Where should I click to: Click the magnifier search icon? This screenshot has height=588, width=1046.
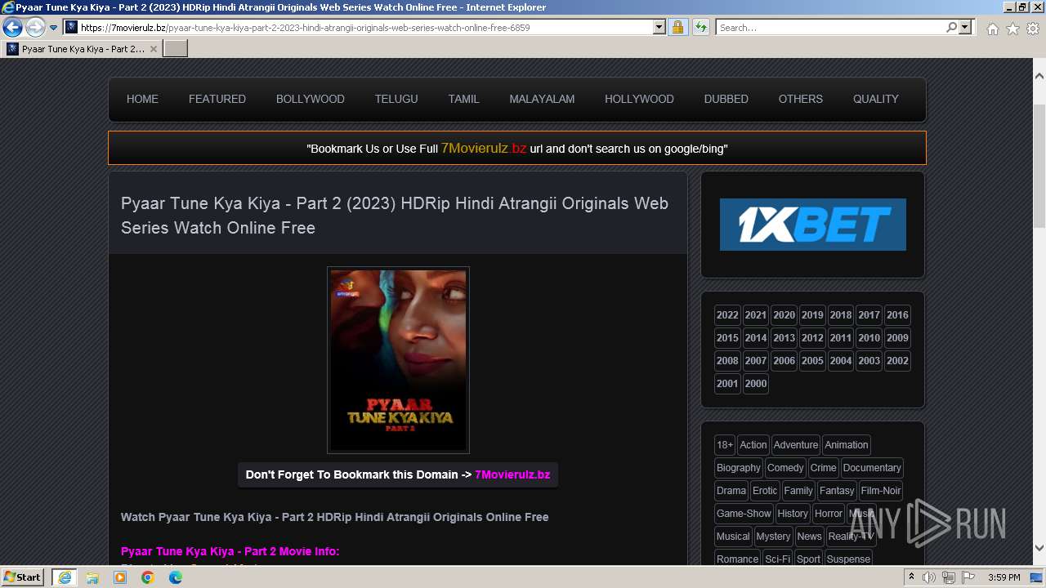951,28
